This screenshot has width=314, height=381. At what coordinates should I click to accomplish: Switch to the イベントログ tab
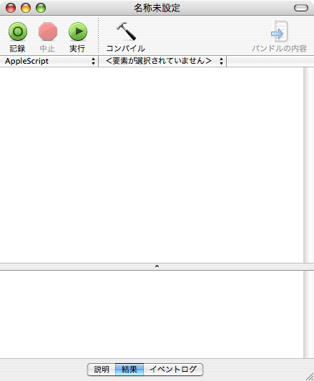coord(173,370)
